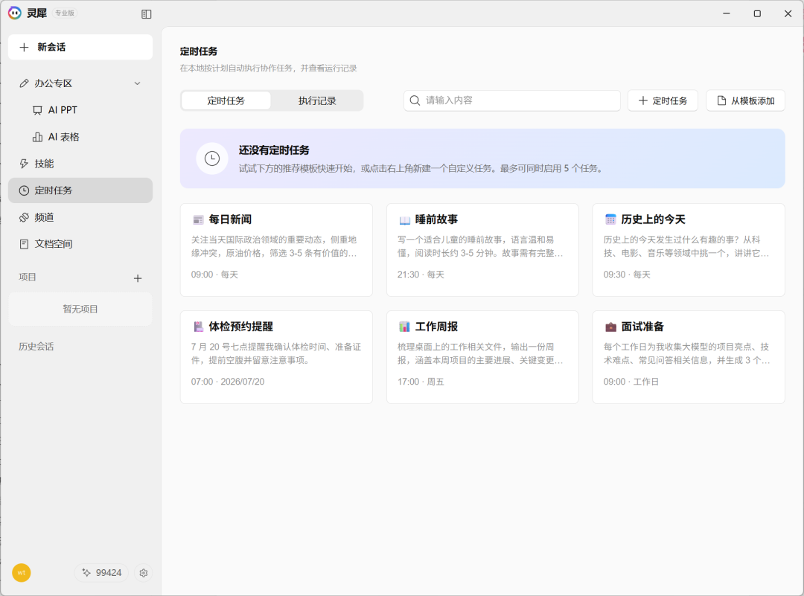Start a 新会话 conversation
Image resolution: width=804 pixels, height=596 pixels.
80,47
